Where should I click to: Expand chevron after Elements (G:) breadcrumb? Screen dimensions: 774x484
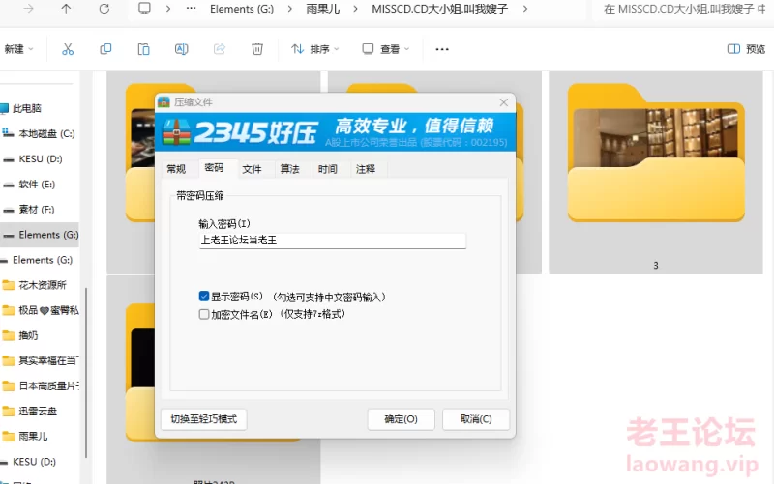289,9
